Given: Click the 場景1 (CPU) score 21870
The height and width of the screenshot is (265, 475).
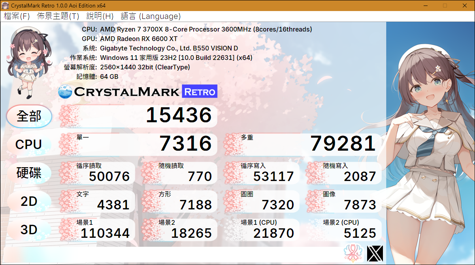Looking at the screenshot, I should point(273,233).
